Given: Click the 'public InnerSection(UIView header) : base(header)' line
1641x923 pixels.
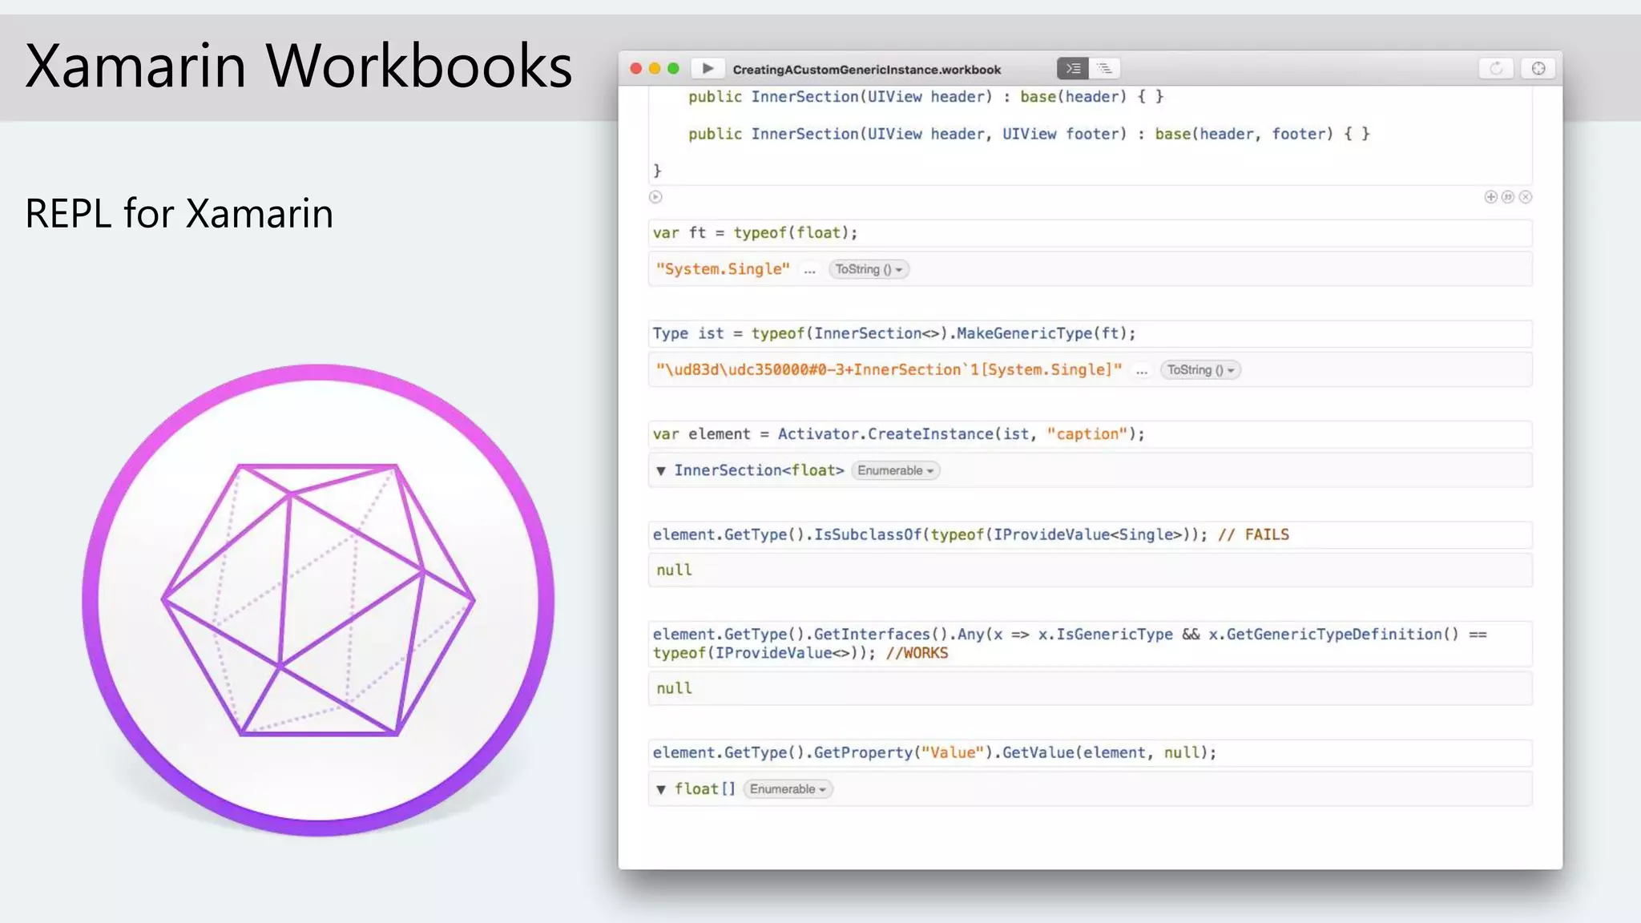Looking at the screenshot, I should pyautogui.click(x=925, y=97).
